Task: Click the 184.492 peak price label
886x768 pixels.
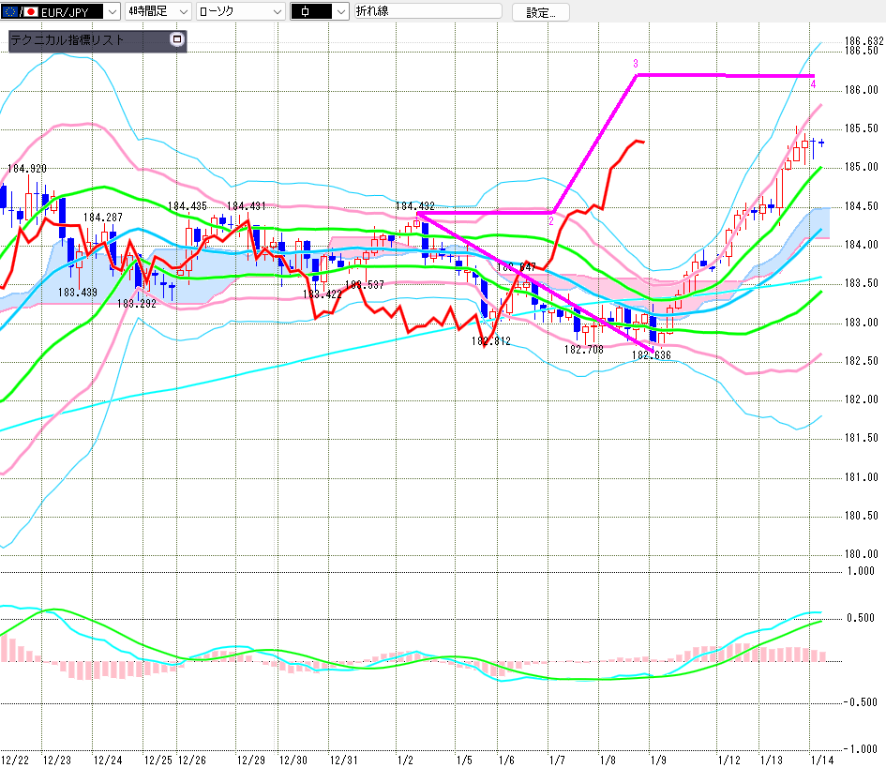Action: (x=414, y=205)
